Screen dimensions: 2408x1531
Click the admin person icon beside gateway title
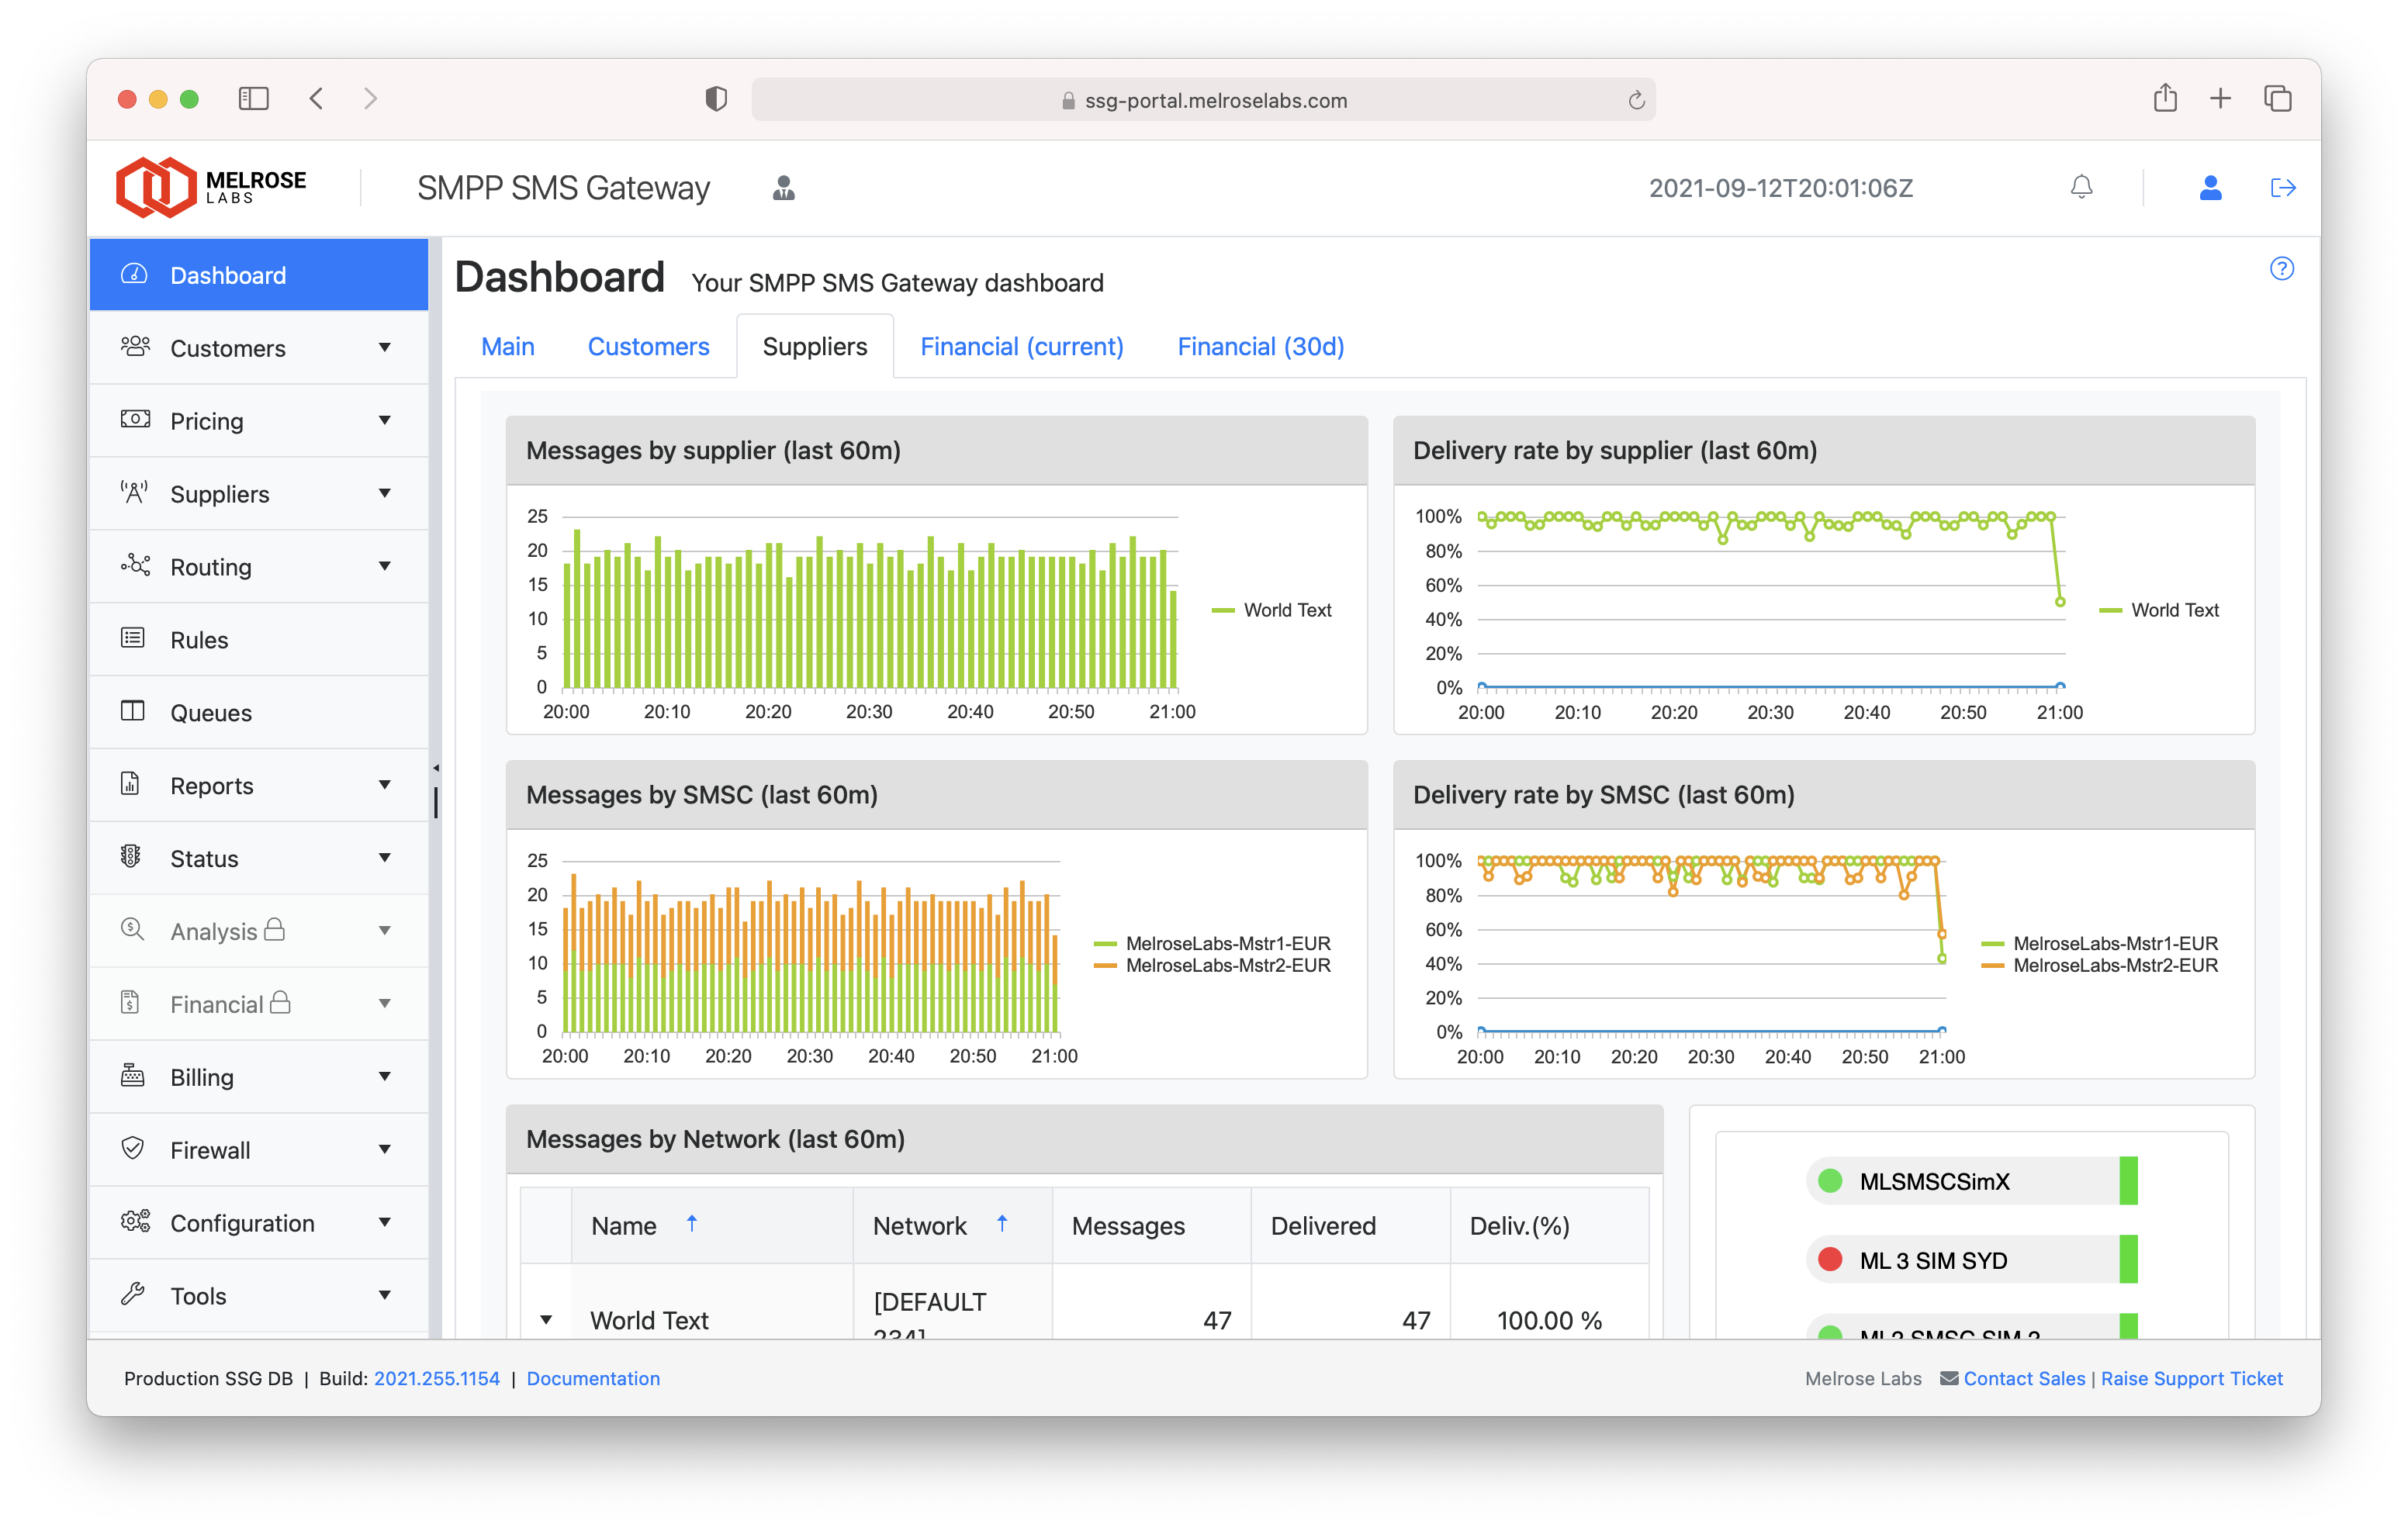coord(784,188)
